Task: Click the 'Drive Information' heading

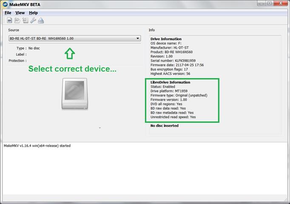Action: (x=166, y=39)
